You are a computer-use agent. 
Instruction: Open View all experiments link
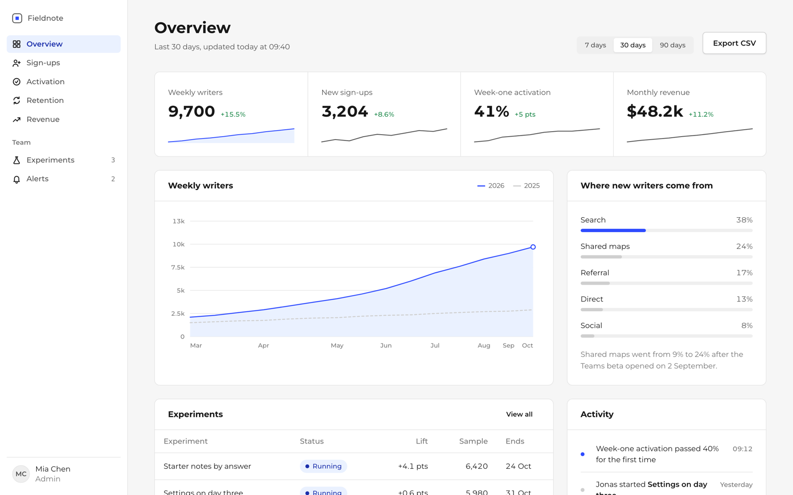pos(519,414)
